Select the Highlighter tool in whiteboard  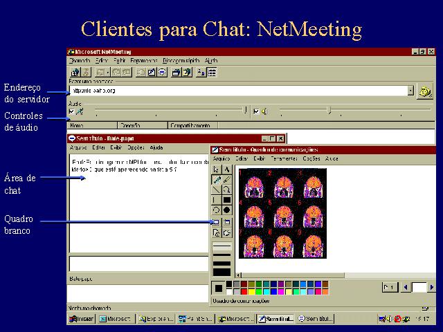pyautogui.click(x=217, y=180)
